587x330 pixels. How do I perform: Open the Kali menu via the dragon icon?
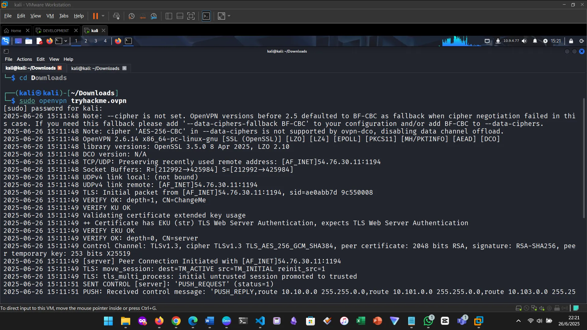(6, 41)
